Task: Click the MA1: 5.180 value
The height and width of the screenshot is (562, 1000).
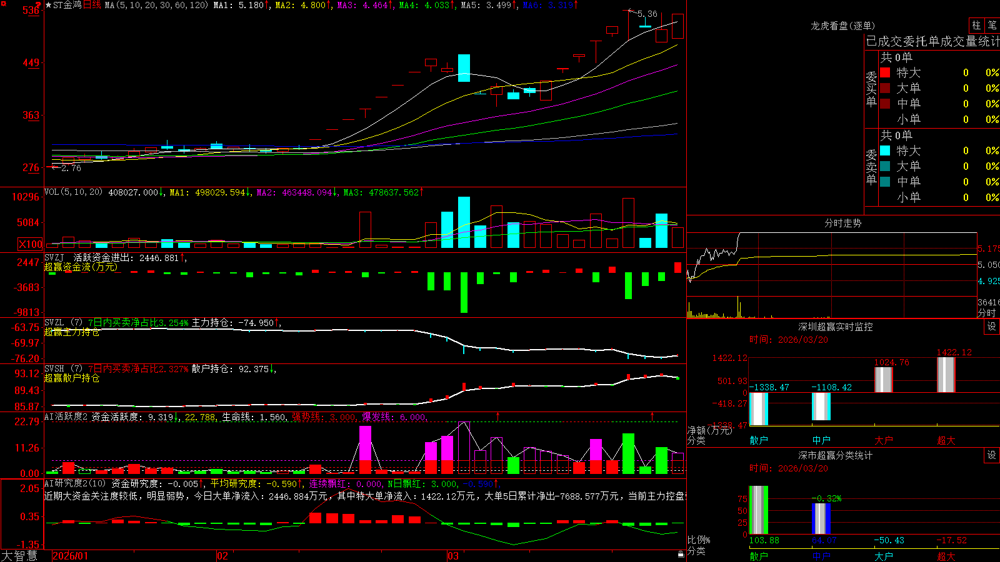Action: [241, 5]
